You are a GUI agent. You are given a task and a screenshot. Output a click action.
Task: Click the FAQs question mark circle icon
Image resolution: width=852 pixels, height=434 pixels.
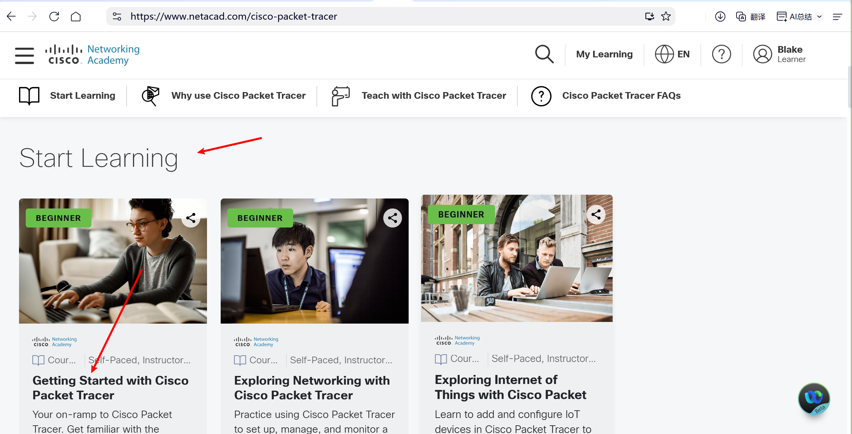tap(541, 96)
